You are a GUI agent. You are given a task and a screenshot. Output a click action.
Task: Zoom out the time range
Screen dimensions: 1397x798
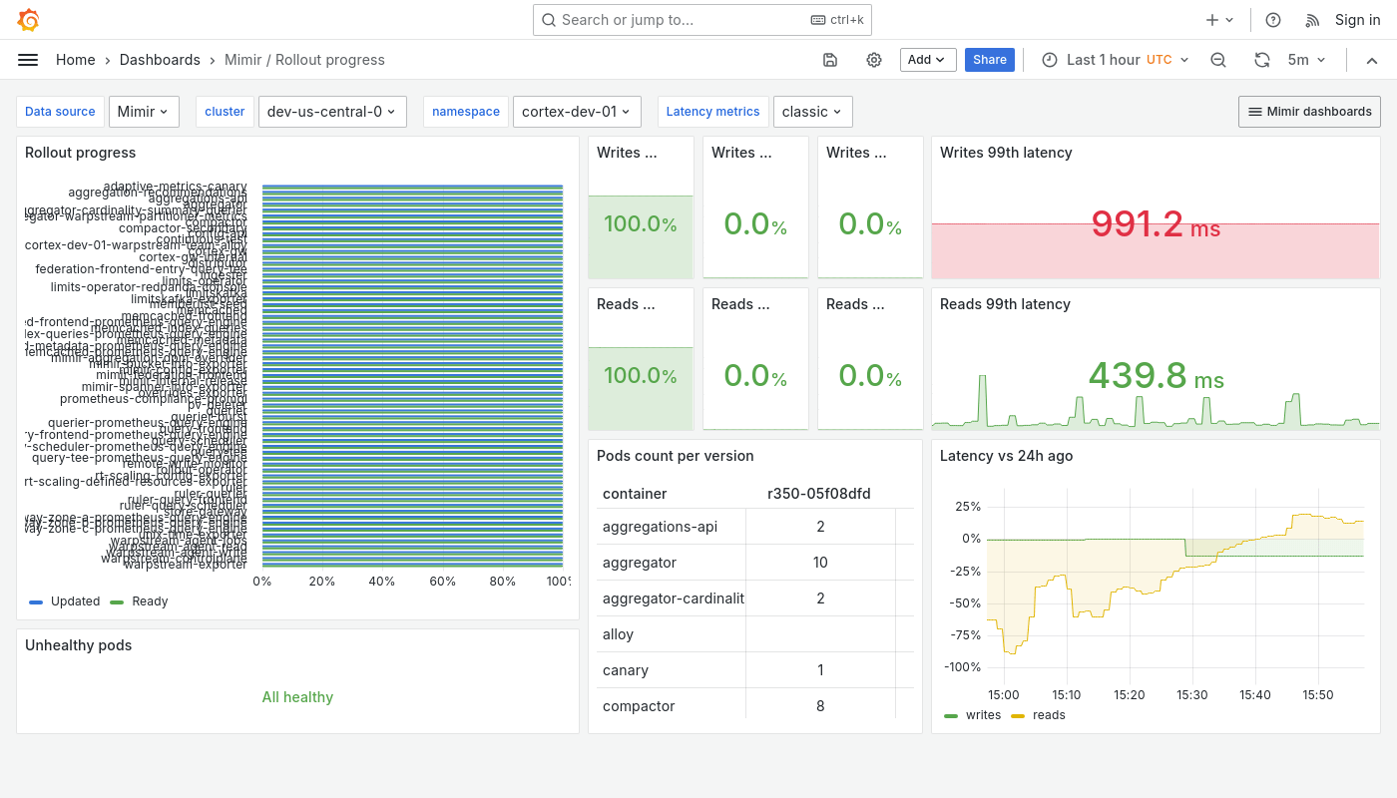click(x=1217, y=60)
